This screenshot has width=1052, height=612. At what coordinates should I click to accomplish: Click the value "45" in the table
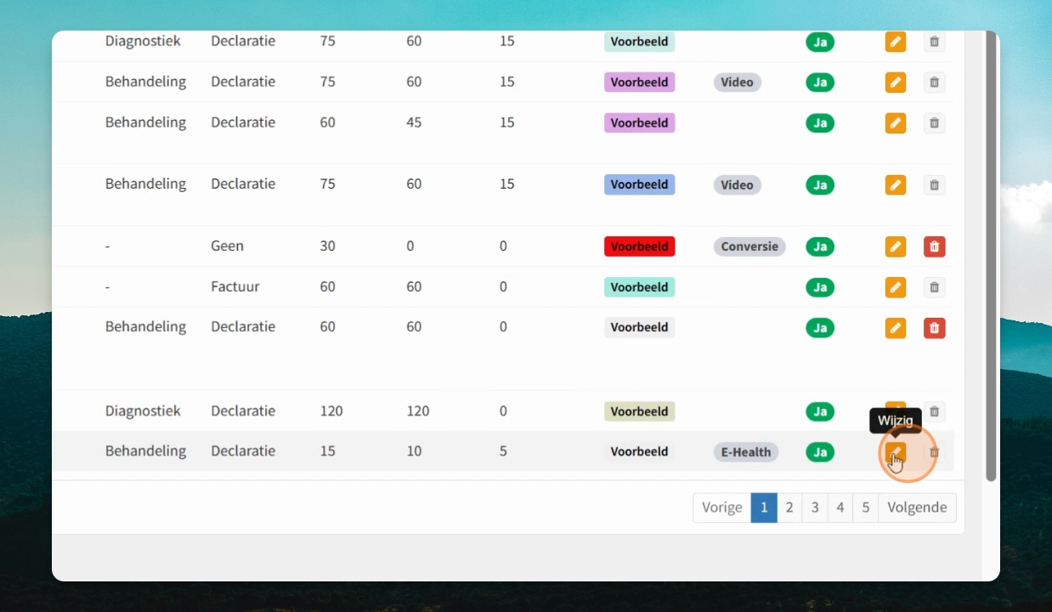414,122
